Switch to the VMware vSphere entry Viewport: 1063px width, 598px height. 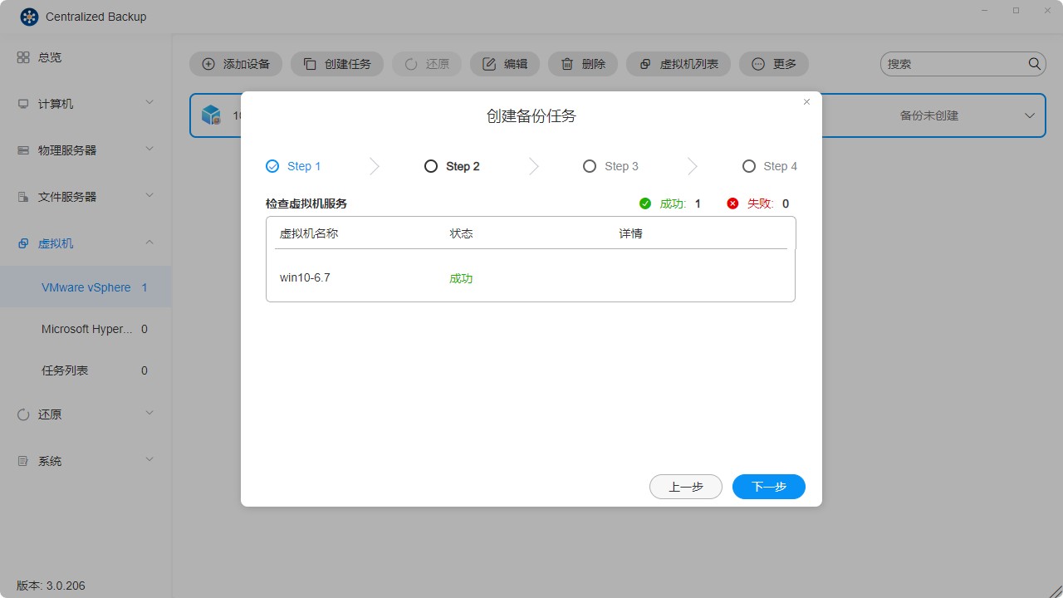click(86, 287)
